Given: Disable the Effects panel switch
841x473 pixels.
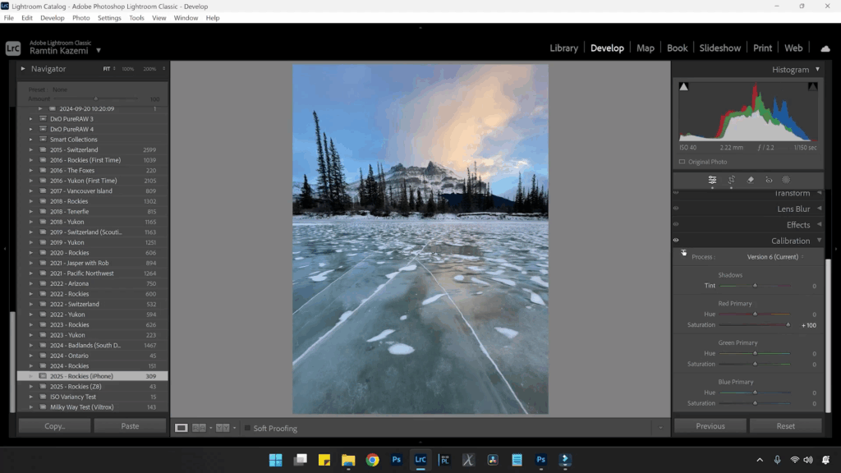Looking at the screenshot, I should (x=677, y=224).
